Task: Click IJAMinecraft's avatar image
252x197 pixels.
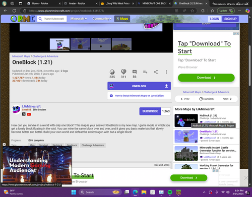Action: (16, 109)
